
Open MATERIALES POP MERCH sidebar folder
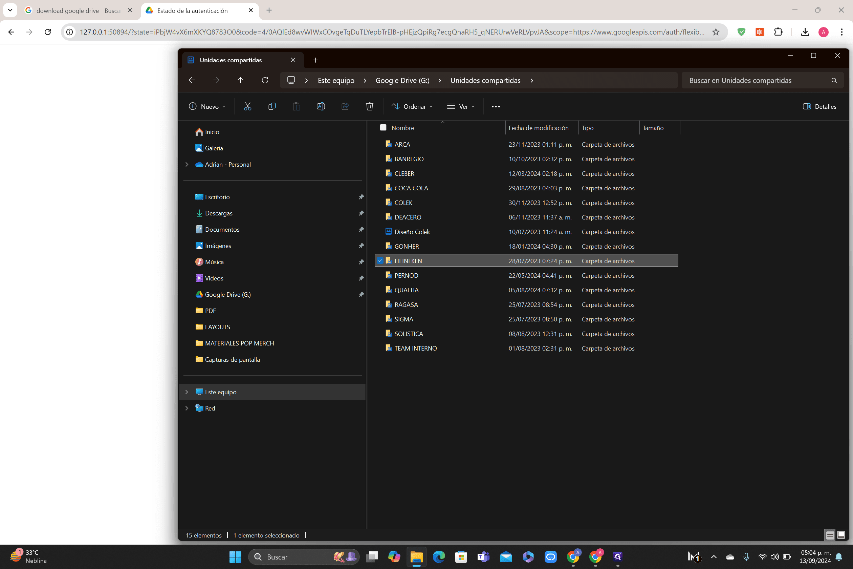239,343
